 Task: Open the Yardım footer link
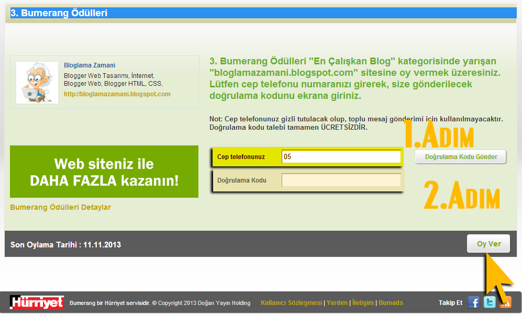[x=337, y=303]
